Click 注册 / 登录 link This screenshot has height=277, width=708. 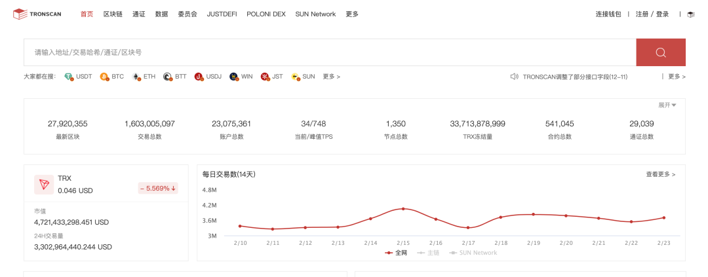click(652, 14)
